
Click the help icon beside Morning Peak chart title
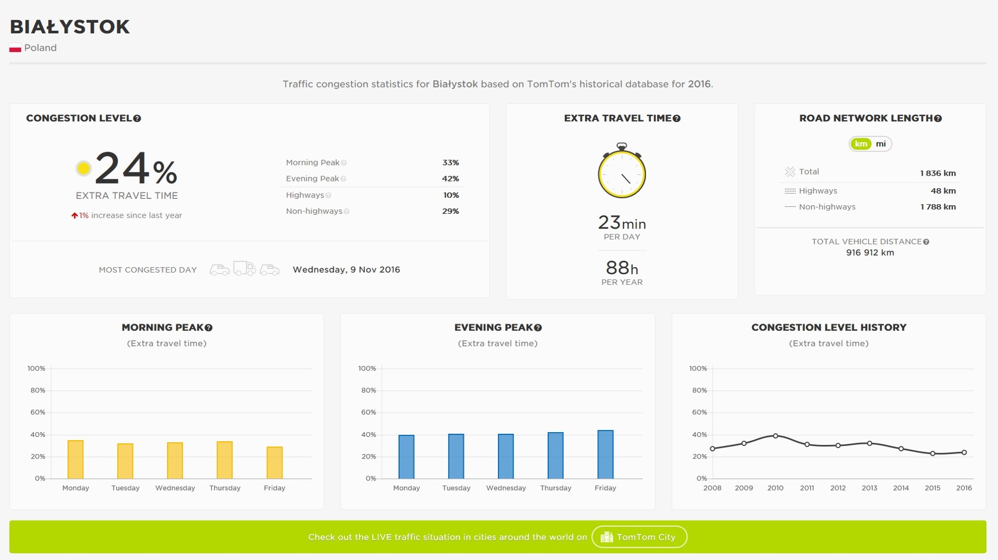209,328
